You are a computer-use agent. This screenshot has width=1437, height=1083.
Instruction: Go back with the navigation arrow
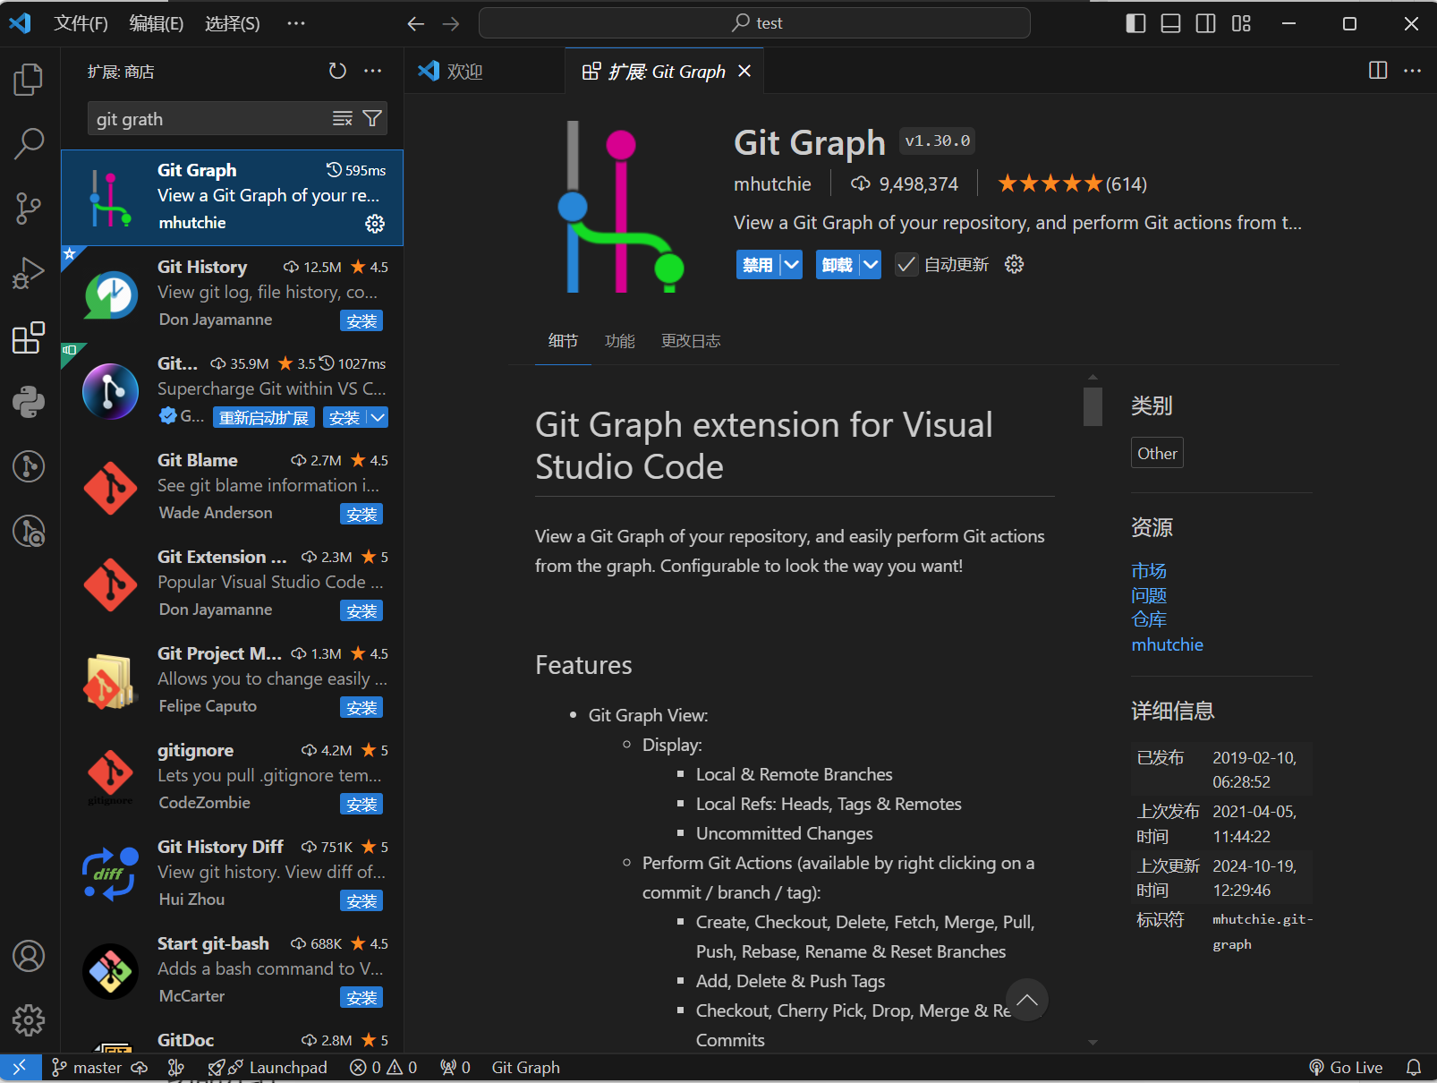coord(415,23)
